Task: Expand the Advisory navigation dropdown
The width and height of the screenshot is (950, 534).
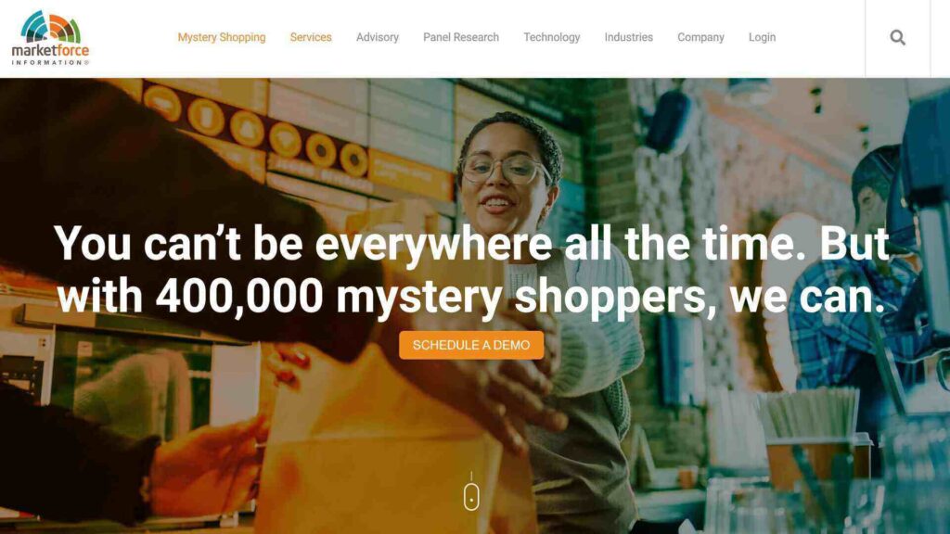Action: coord(378,37)
